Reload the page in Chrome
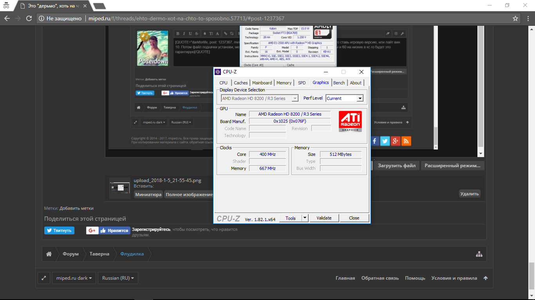Image resolution: width=535 pixels, height=300 pixels. (x=29, y=18)
